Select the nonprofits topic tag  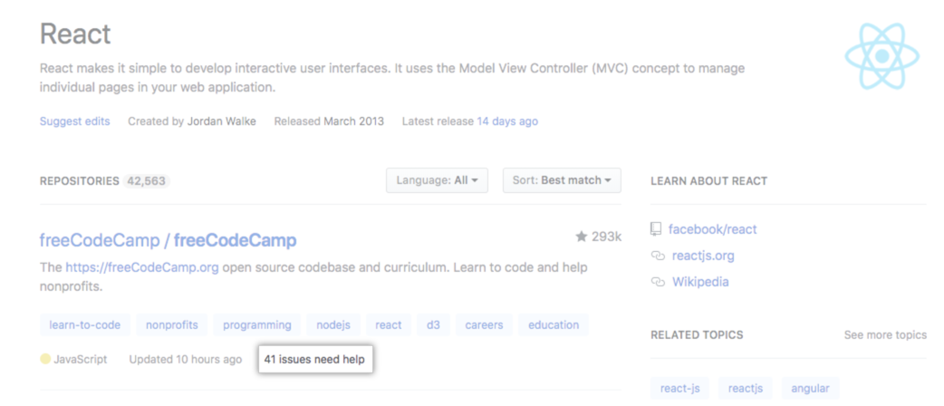point(171,324)
